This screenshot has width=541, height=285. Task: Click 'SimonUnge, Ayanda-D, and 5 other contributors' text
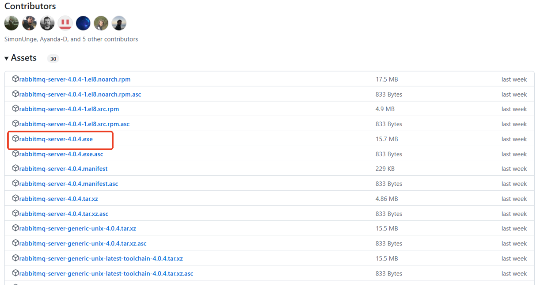(71, 39)
